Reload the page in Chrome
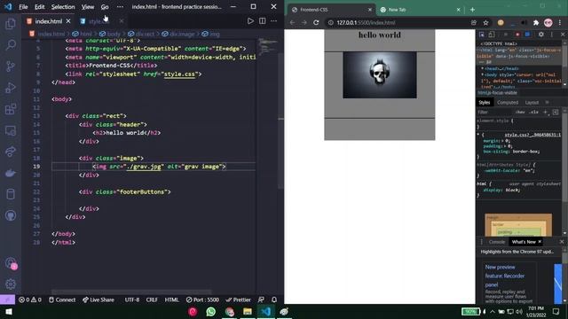Image resolution: width=568 pixels, height=319 pixels. 316,22
